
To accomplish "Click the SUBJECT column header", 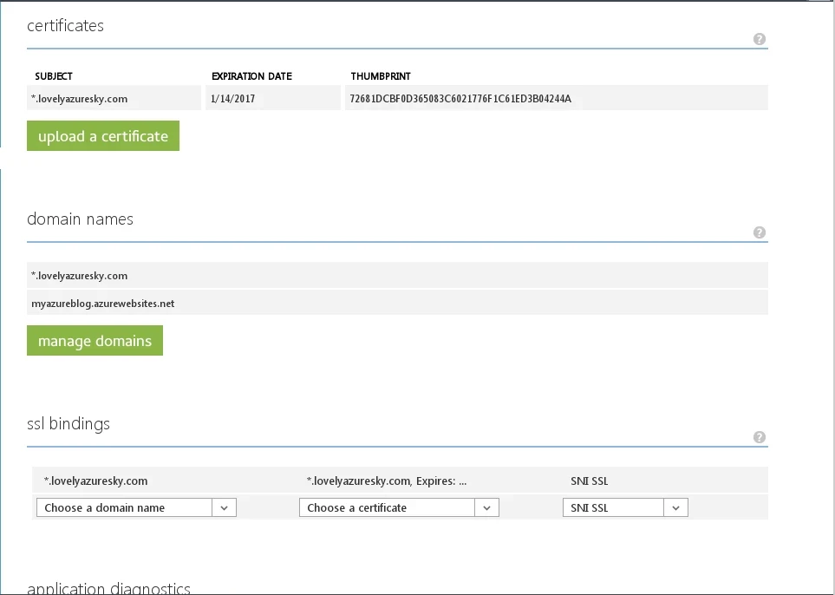I will [x=54, y=76].
